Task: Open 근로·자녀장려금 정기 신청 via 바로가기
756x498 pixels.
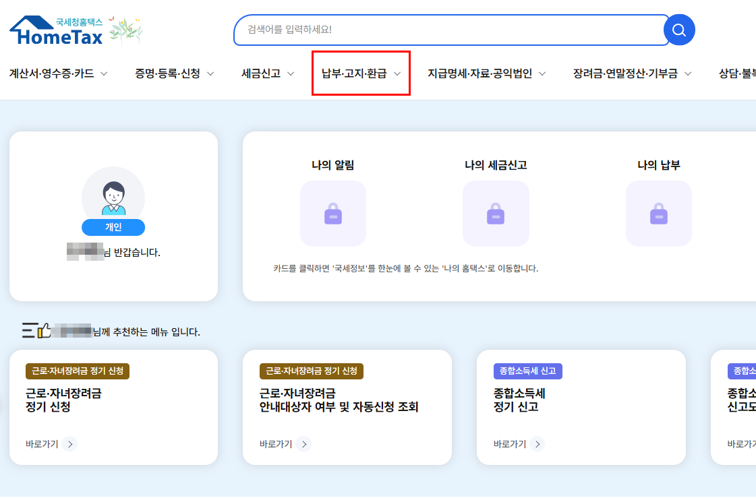Action: click(113, 407)
